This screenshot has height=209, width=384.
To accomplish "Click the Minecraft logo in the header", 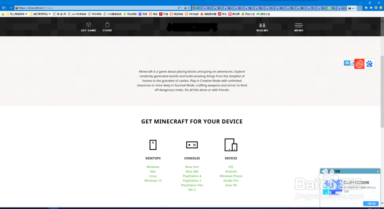I will tap(192, 27).
